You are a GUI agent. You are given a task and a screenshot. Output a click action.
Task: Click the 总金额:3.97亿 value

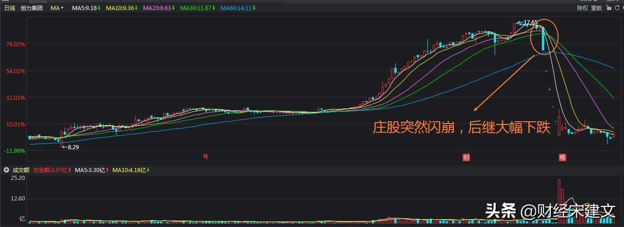pos(52,170)
